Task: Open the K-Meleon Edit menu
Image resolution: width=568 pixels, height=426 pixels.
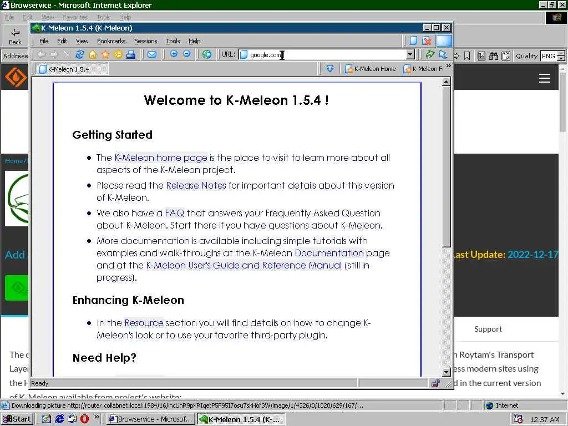Action: point(62,41)
